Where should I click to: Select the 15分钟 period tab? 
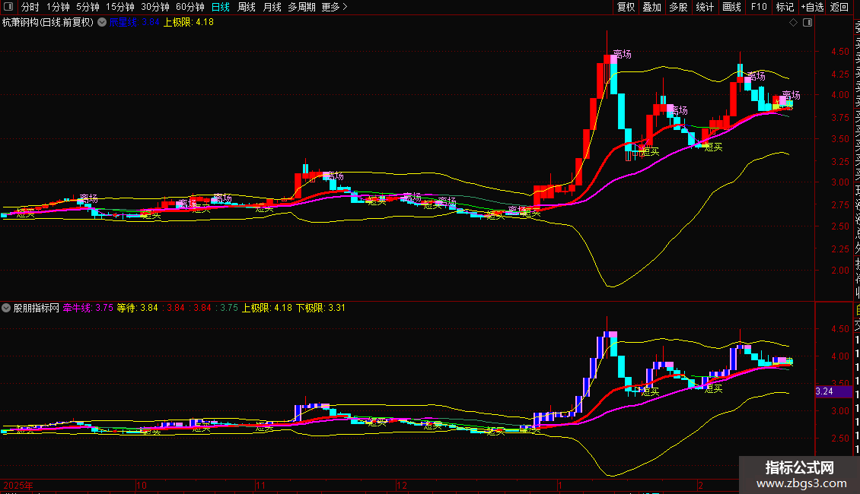(119, 7)
